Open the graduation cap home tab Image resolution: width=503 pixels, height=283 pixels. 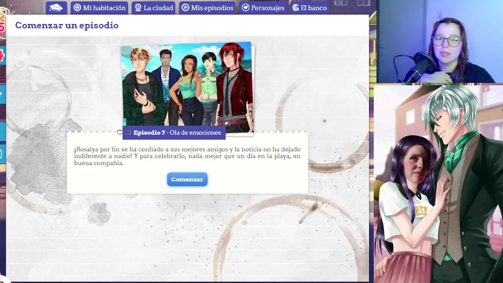[x=56, y=8]
